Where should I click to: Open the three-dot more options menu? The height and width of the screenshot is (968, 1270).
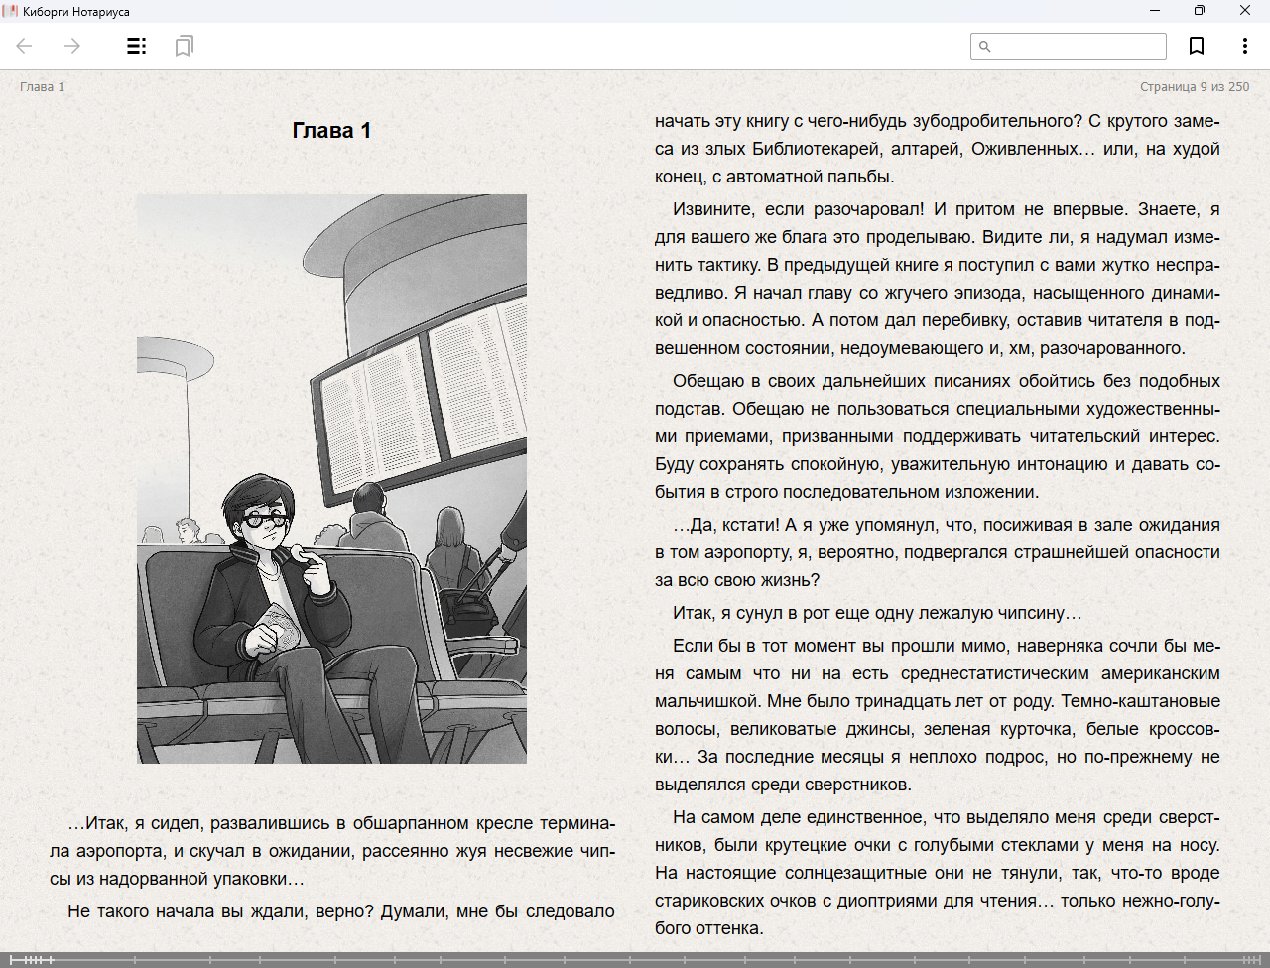1244,46
